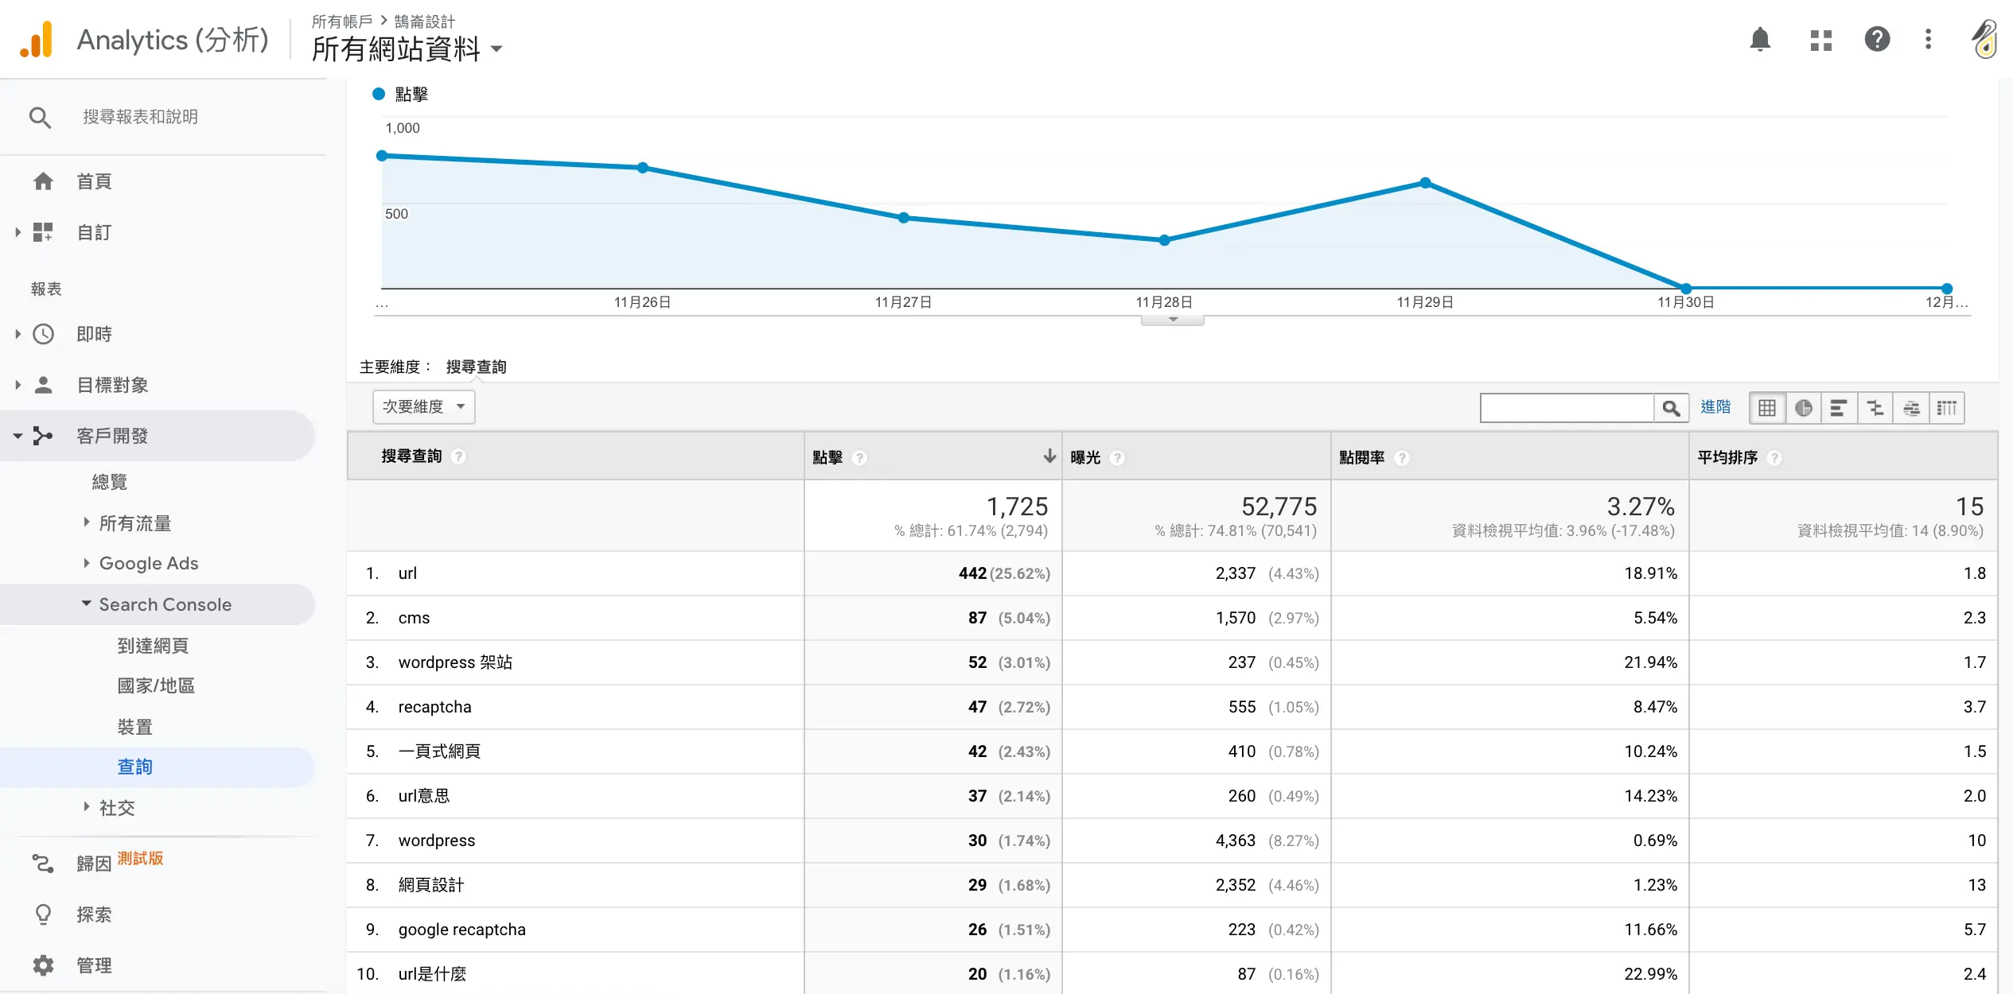Click the 11月29日 data point on the chart
Viewport: 2013px width, 994px height.
1425,183
